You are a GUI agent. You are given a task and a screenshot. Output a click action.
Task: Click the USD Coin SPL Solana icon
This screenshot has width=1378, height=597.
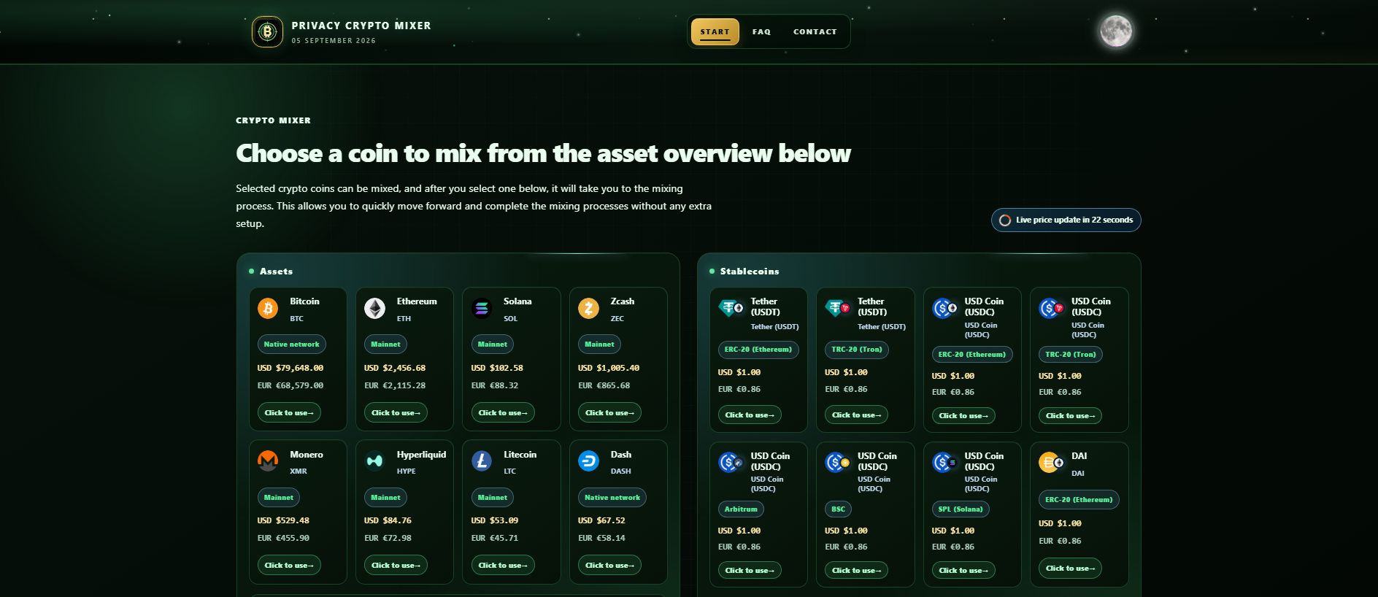(944, 462)
